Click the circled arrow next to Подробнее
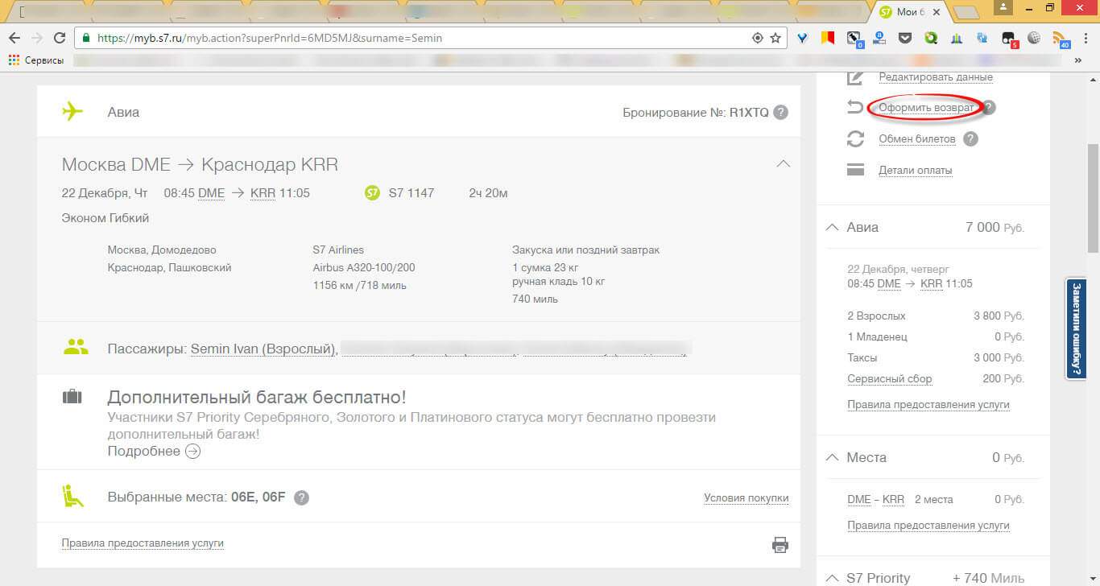1100x586 pixels. tap(192, 452)
